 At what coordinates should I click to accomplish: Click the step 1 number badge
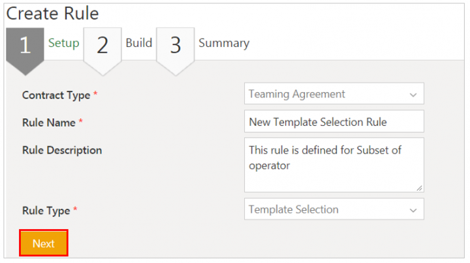[x=25, y=46]
